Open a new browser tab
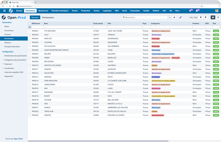 [x=35, y=2]
